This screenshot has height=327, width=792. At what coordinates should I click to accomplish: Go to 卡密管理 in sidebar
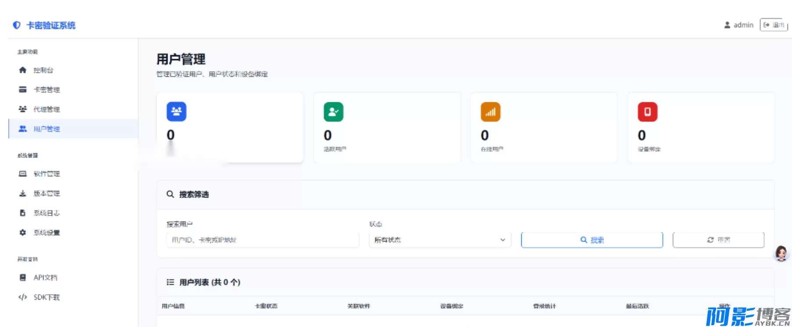click(x=47, y=90)
